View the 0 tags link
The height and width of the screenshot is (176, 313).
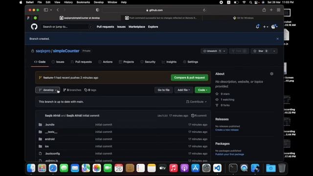point(90,90)
